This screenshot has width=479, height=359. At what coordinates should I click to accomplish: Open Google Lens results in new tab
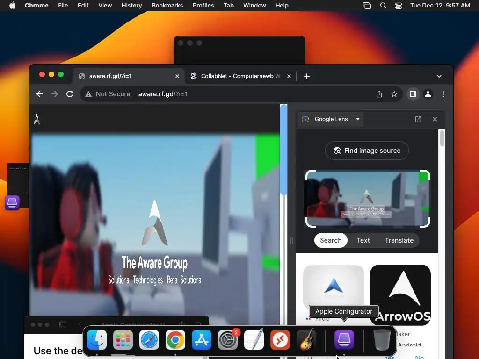(418, 119)
